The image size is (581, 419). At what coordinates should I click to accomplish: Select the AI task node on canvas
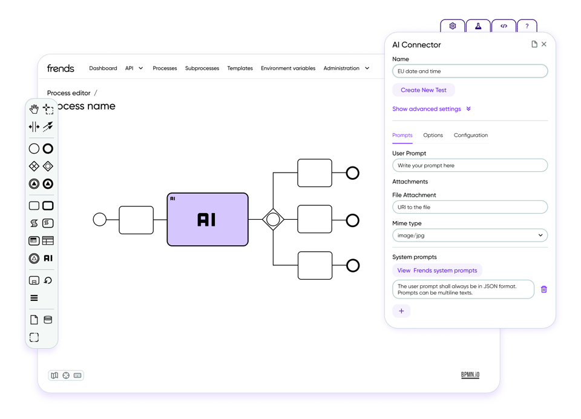[x=208, y=219]
